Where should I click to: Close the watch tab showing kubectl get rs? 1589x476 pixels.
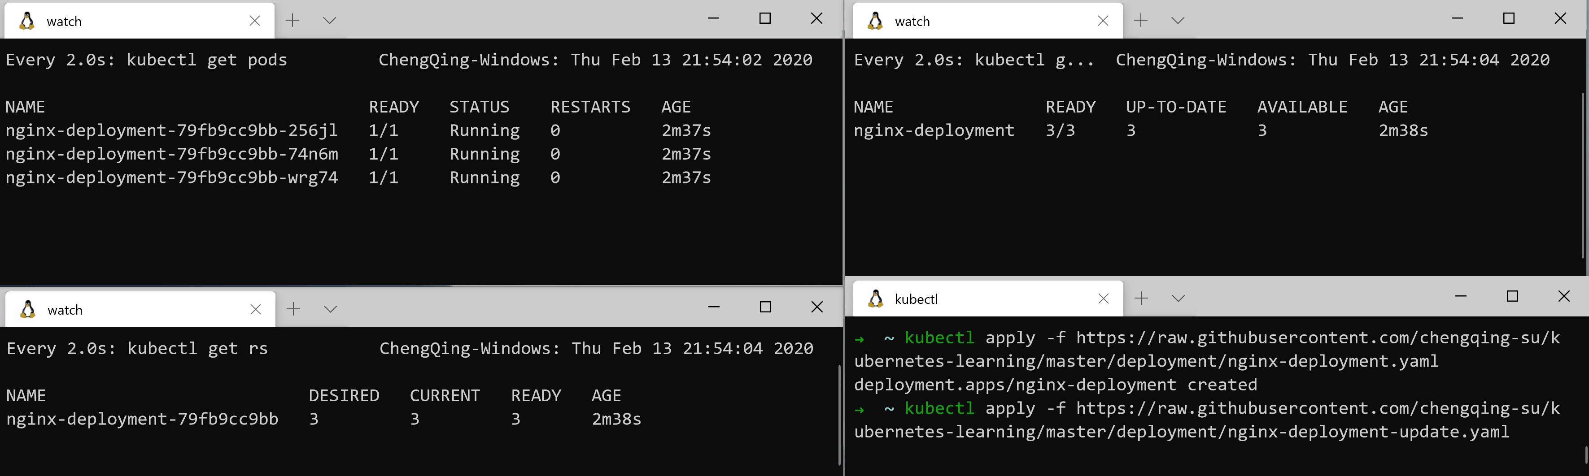[255, 310]
